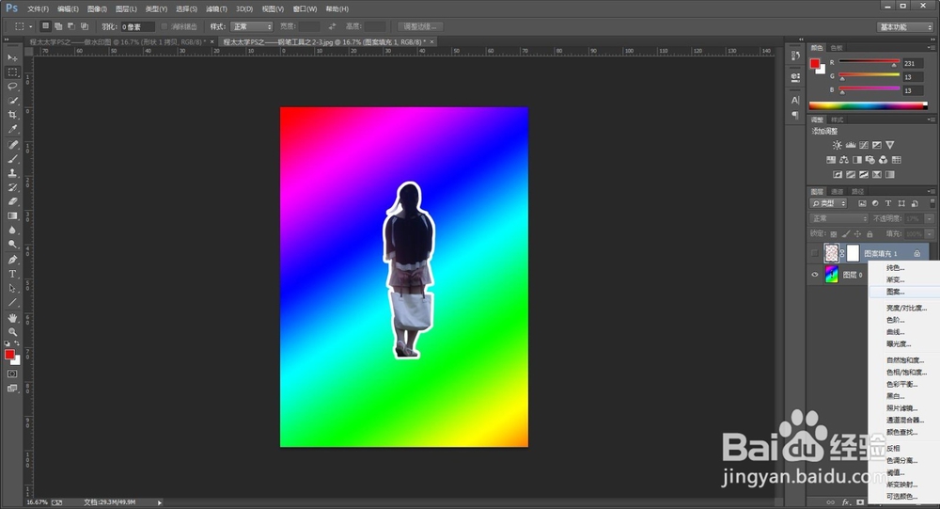Hide layer 图层 0 with eye icon
940x509 pixels.
[x=815, y=275]
